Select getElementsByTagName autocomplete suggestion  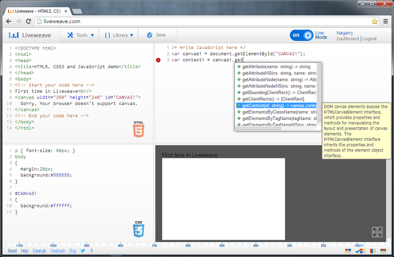click(276, 119)
